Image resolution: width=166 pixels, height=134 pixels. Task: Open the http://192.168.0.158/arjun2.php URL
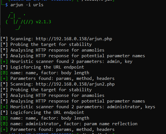tap(75, 84)
